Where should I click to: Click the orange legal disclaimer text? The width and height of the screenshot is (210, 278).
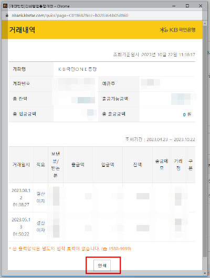70,249
